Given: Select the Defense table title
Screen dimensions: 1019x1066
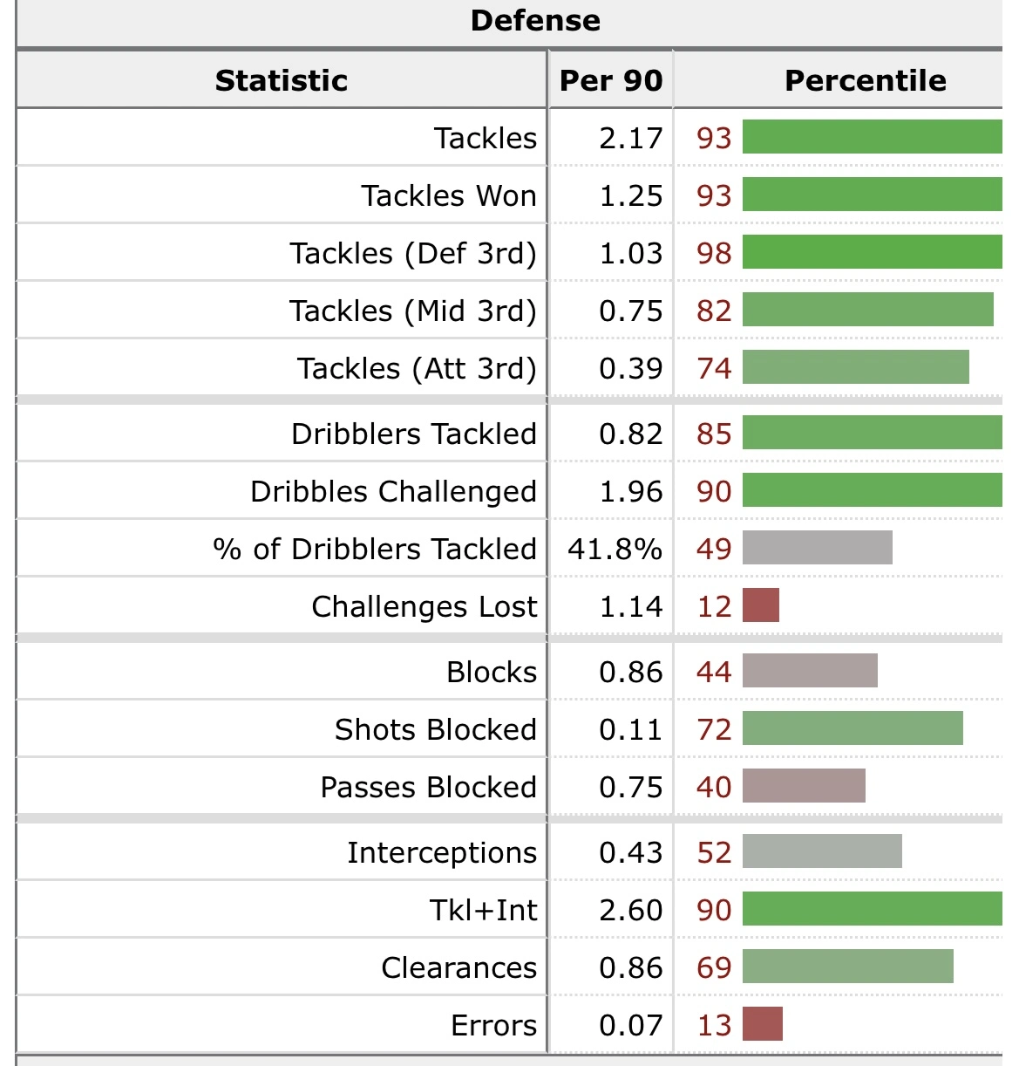Looking at the screenshot, I should point(535,21).
